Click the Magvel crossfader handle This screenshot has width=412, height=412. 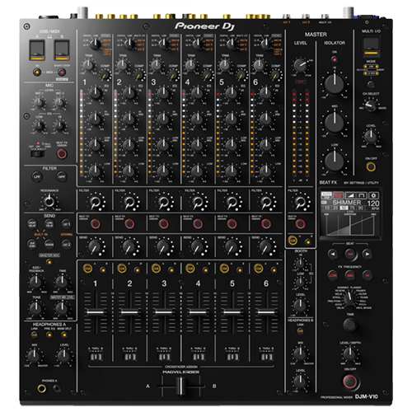181,386
